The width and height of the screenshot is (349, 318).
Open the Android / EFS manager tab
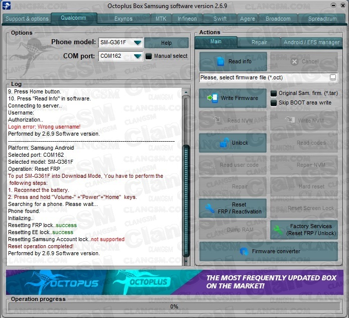tap(311, 42)
